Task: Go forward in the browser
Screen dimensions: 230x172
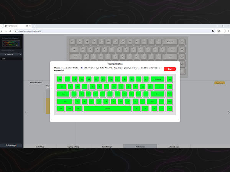Action: point(6,31)
